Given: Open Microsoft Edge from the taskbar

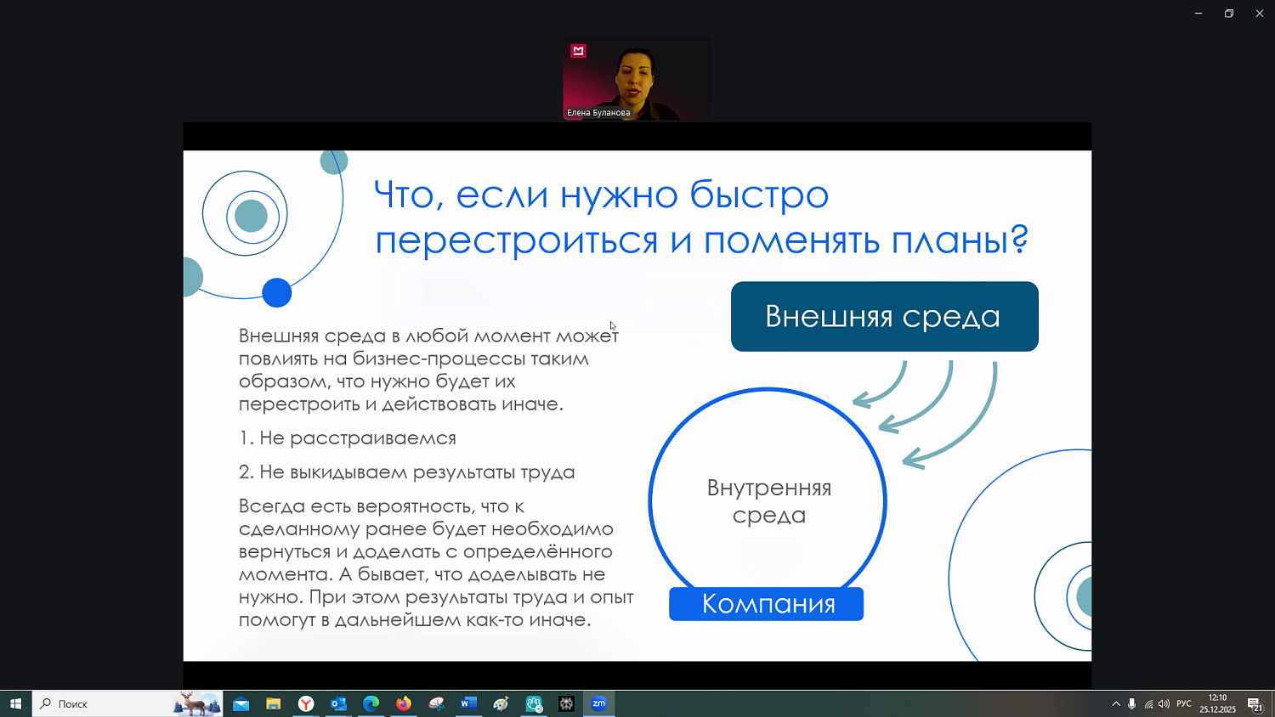Looking at the screenshot, I should (371, 703).
